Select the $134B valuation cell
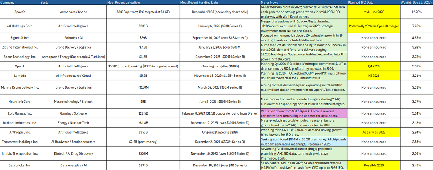The height and width of the screenshot is (170, 433). pyautogui.click(x=143, y=165)
